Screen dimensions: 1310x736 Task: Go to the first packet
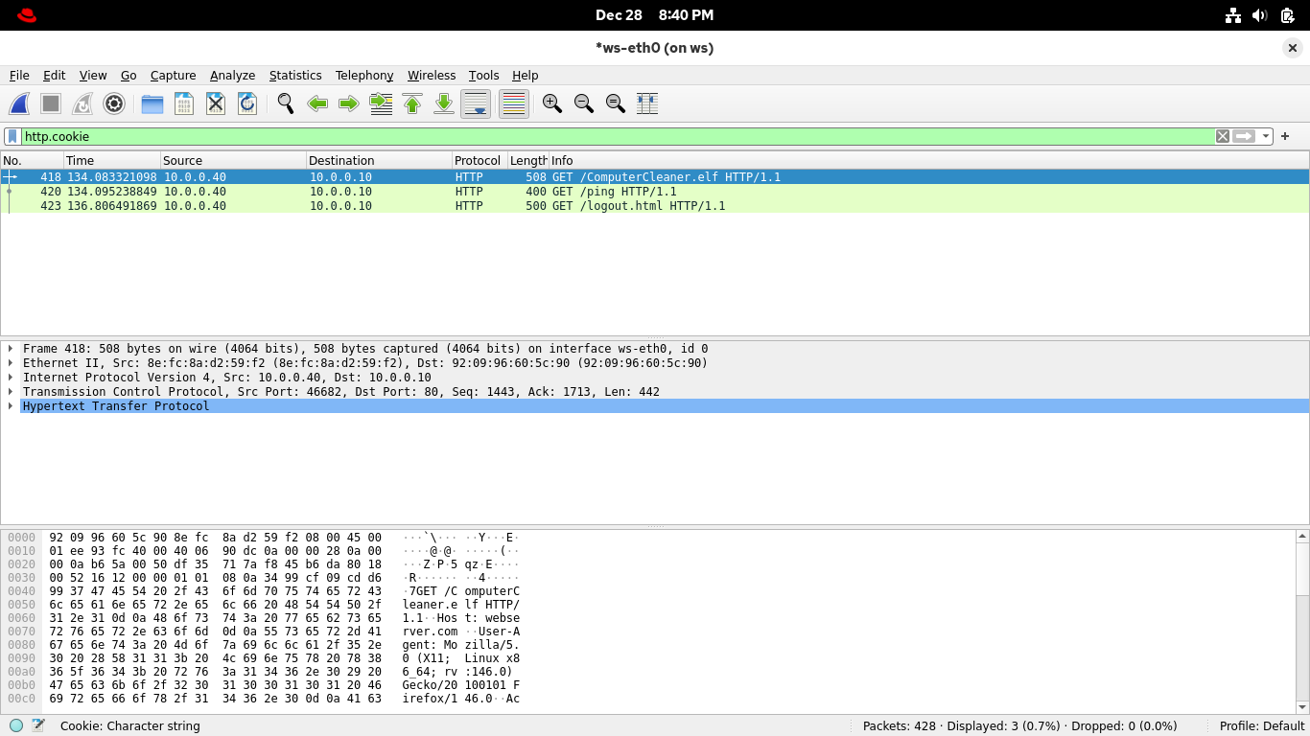[412, 103]
